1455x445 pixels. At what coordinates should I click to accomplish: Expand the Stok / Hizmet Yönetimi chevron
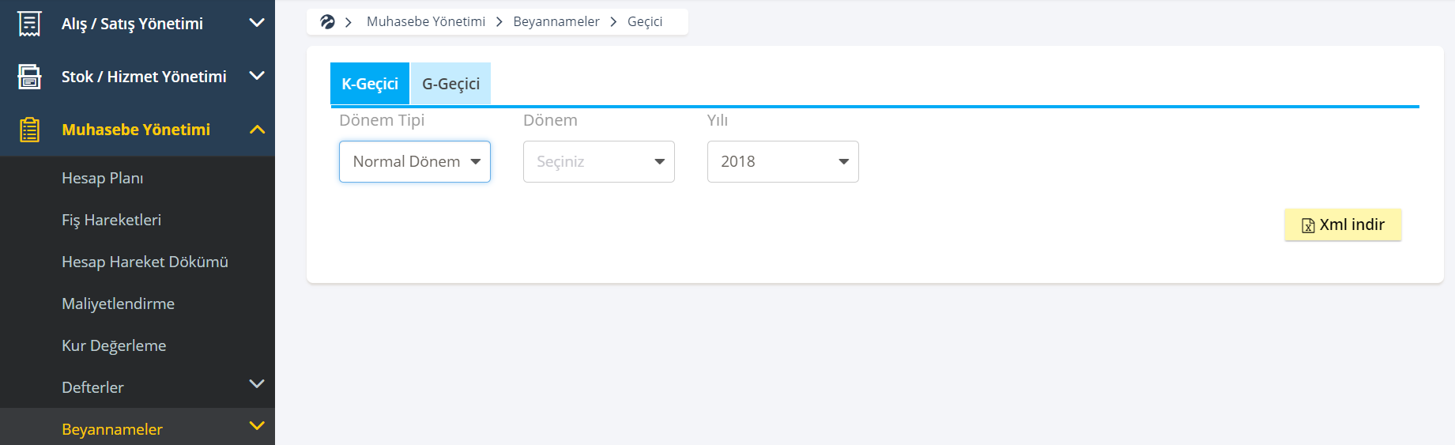(x=257, y=76)
